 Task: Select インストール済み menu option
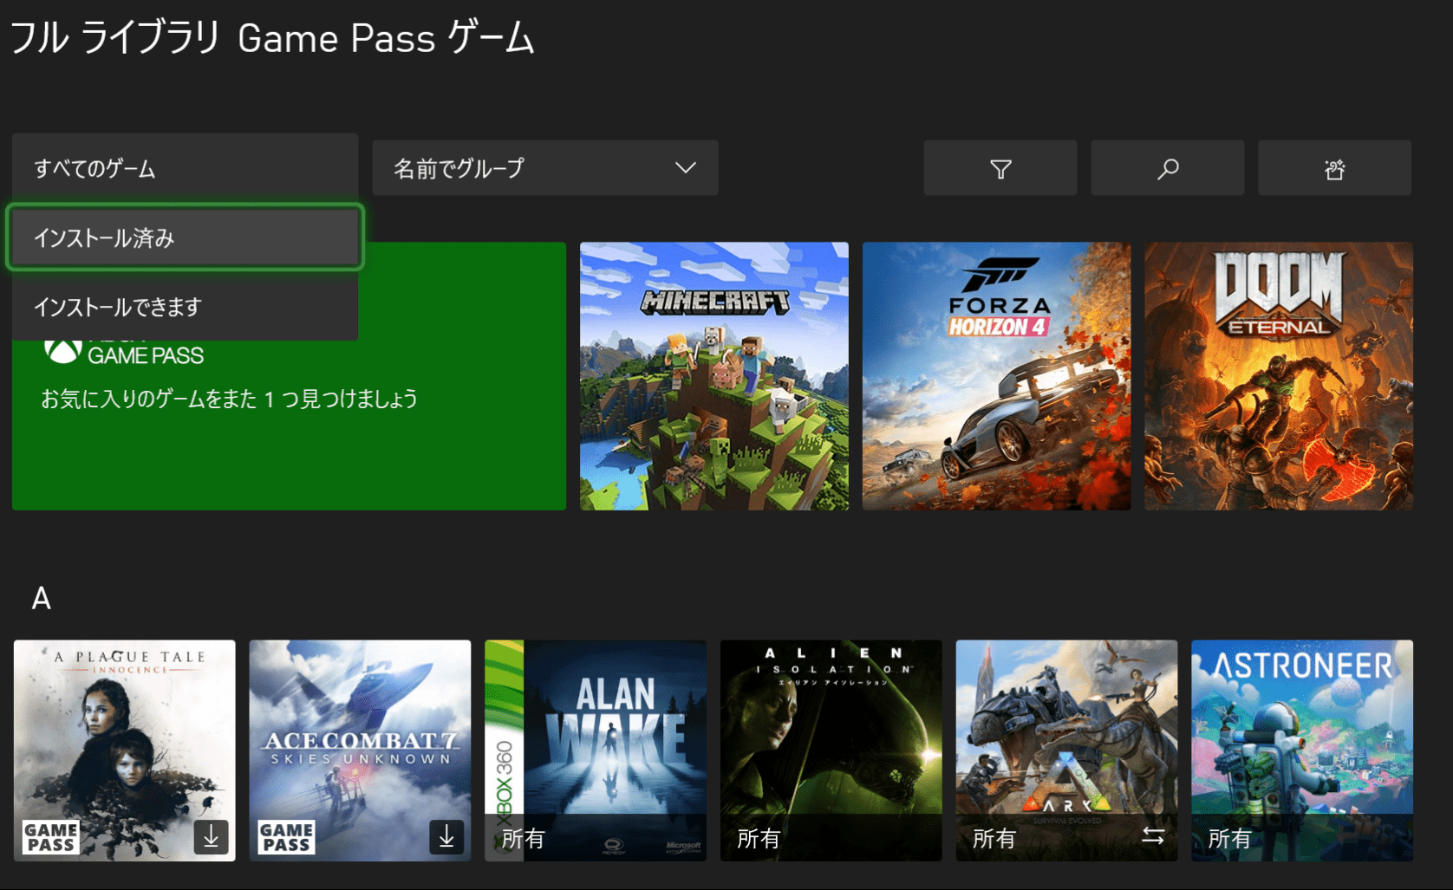click(x=185, y=237)
